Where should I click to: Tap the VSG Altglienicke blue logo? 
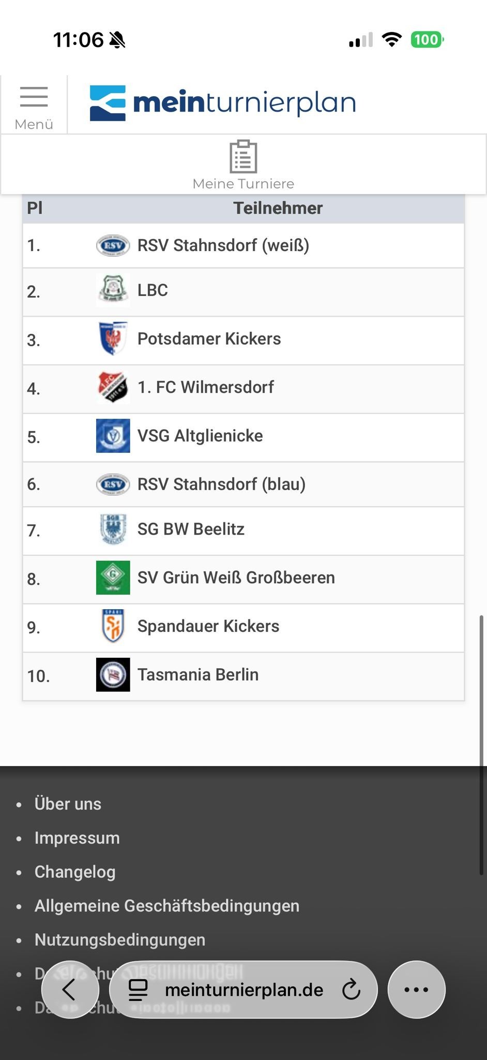click(x=113, y=436)
